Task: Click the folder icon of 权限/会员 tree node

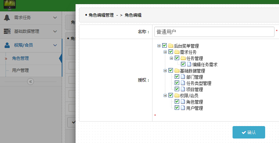Action: 177,95
